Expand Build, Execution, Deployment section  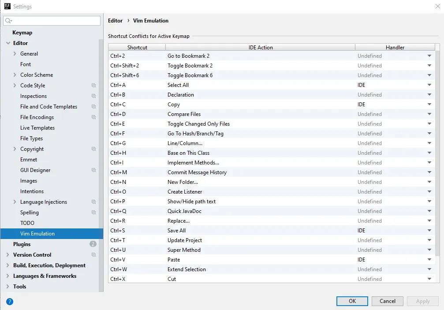tap(7, 265)
